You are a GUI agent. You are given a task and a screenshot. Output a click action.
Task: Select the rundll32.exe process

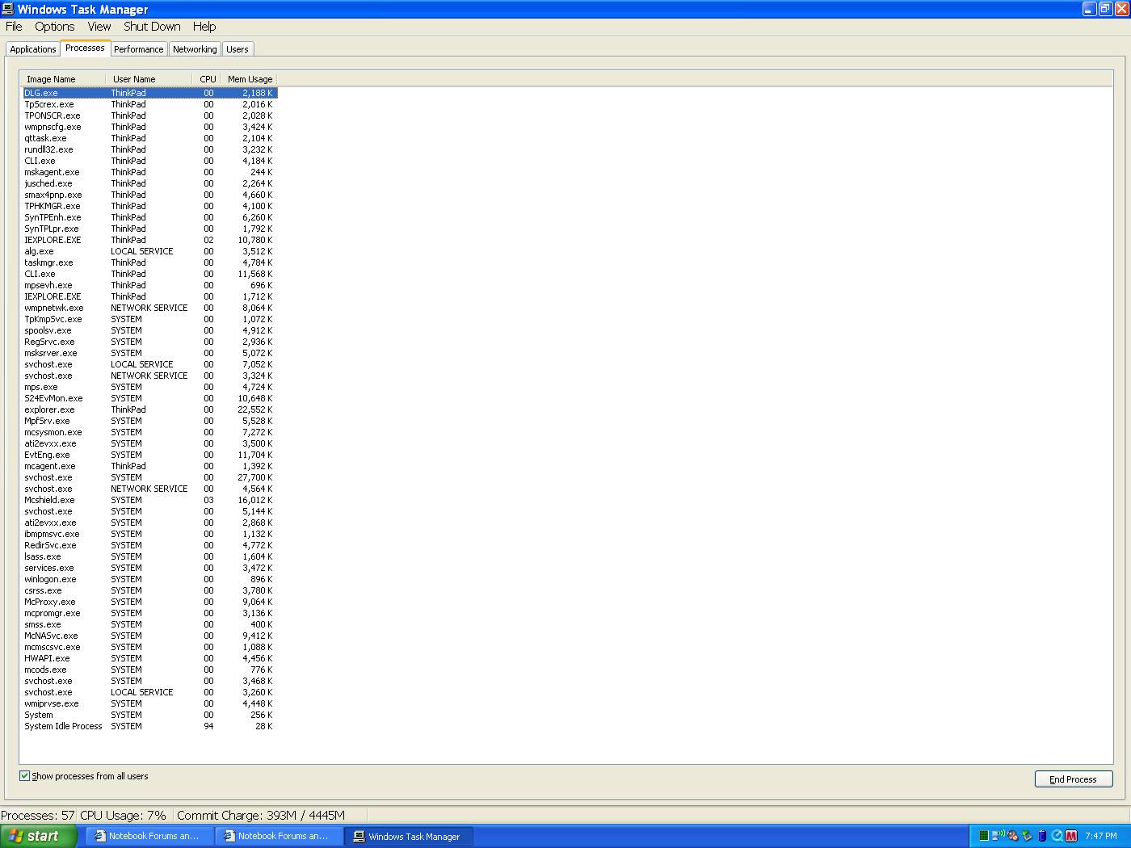(150, 149)
